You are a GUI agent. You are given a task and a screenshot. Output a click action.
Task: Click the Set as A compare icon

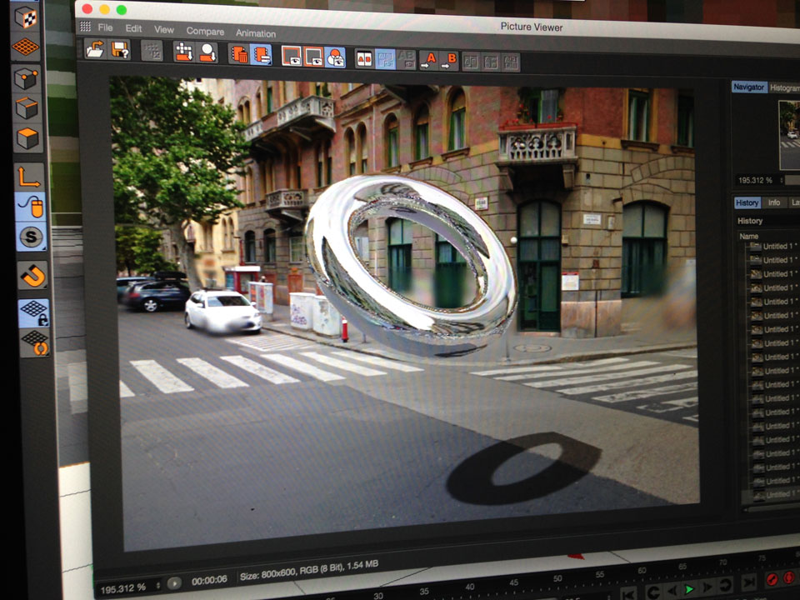click(x=428, y=60)
